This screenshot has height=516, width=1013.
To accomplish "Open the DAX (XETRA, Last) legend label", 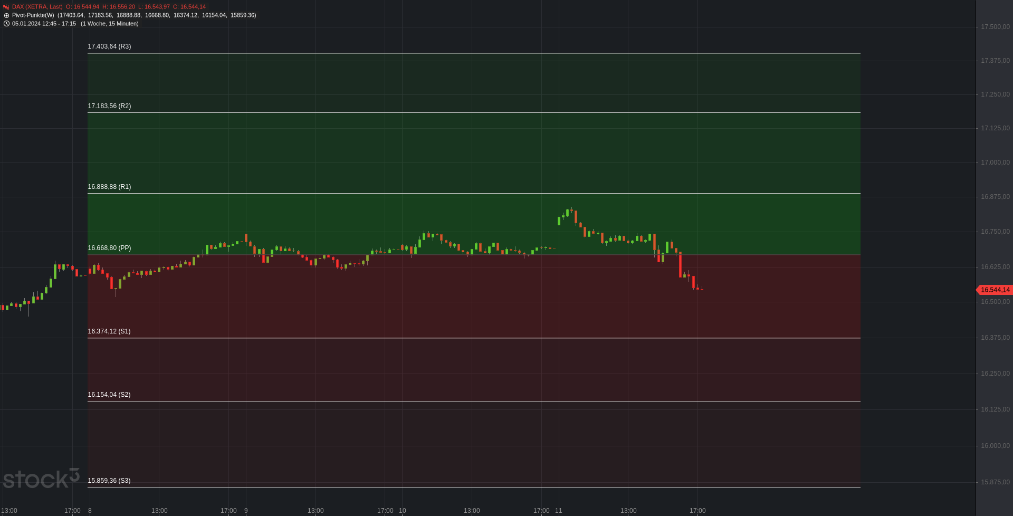I will (37, 7).
